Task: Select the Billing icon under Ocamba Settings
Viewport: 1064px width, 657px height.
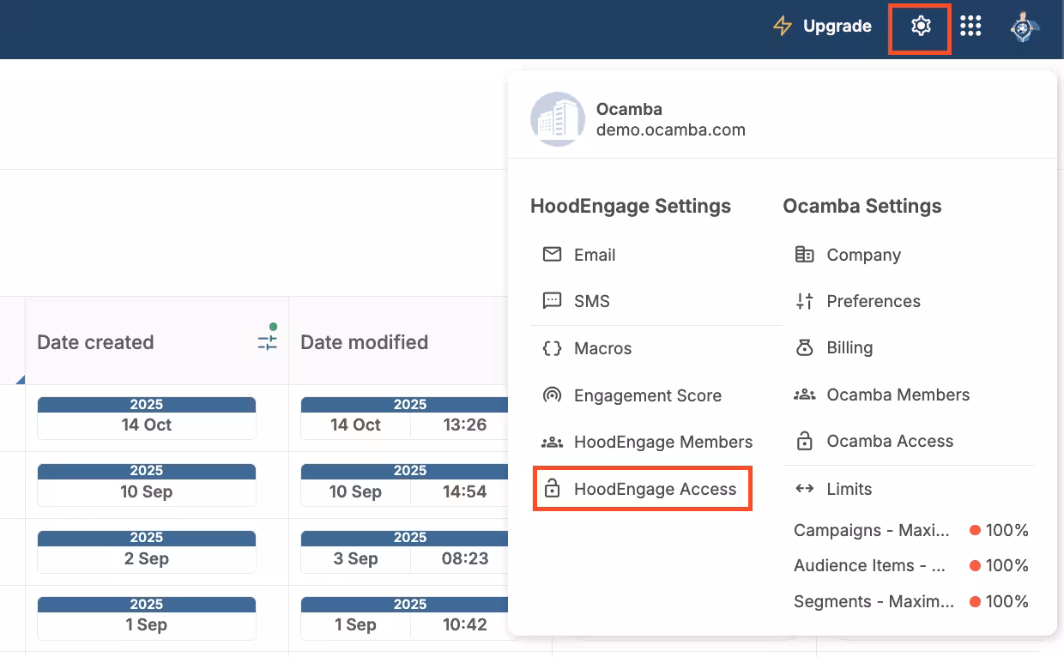Action: pos(804,347)
